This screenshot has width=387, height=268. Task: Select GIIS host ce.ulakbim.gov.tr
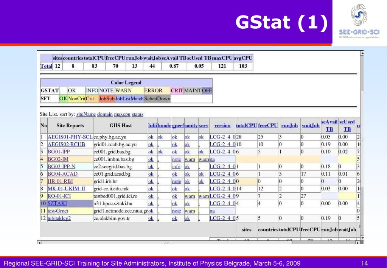[x=112, y=218]
